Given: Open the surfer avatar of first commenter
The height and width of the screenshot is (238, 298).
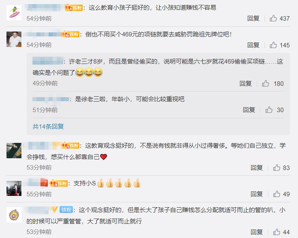Looking at the screenshot, I should click(x=14, y=13).
